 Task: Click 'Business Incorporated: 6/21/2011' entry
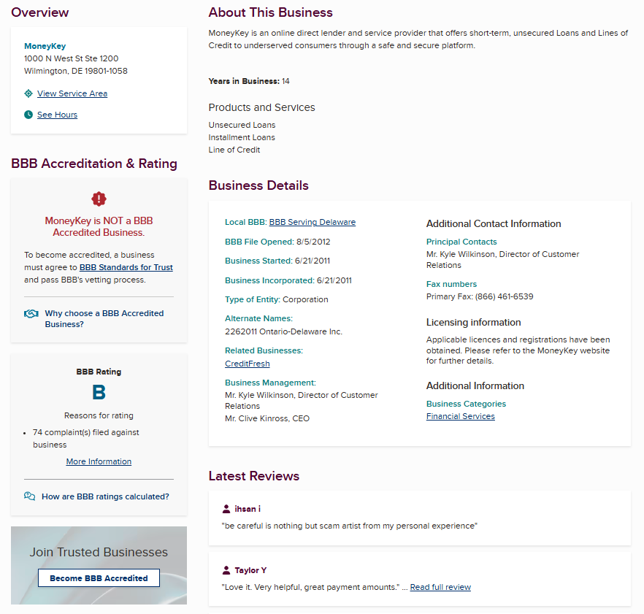[x=288, y=280]
